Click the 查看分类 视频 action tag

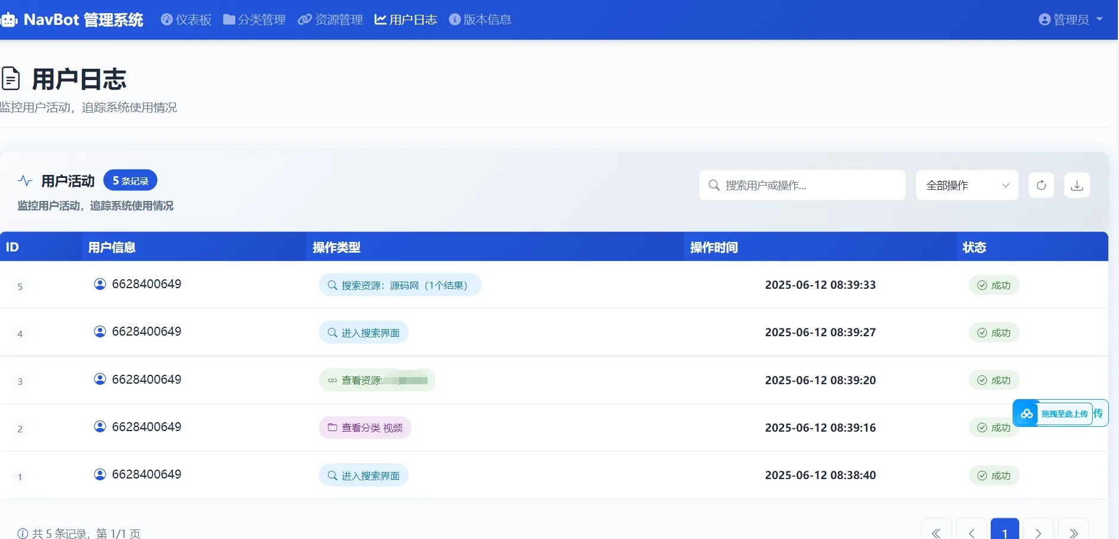click(365, 428)
